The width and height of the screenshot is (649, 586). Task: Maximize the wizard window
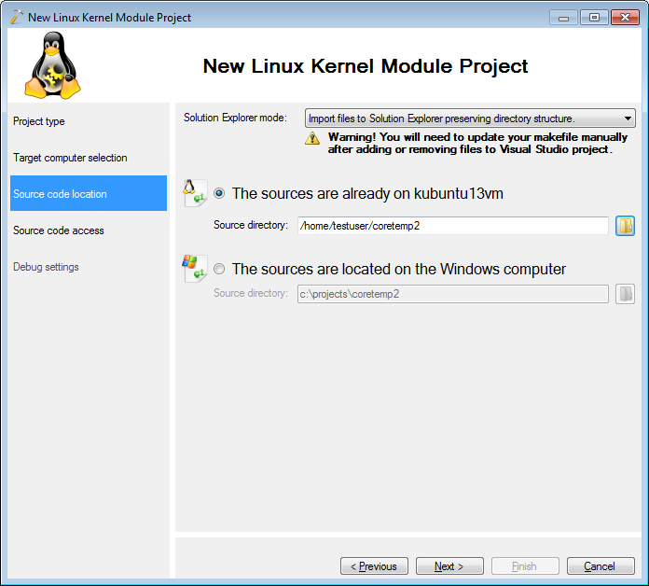594,18
